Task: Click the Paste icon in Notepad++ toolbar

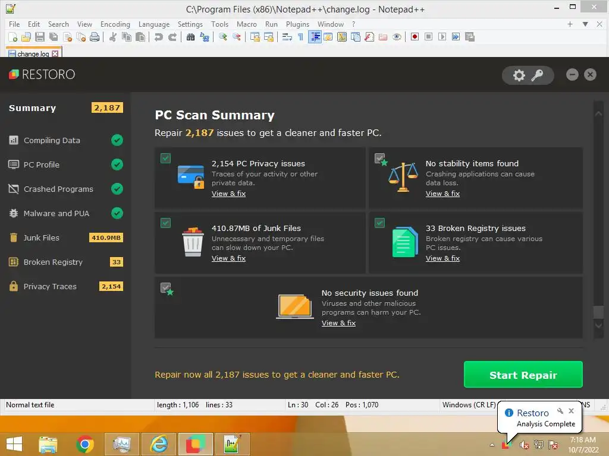Action: pos(140,37)
